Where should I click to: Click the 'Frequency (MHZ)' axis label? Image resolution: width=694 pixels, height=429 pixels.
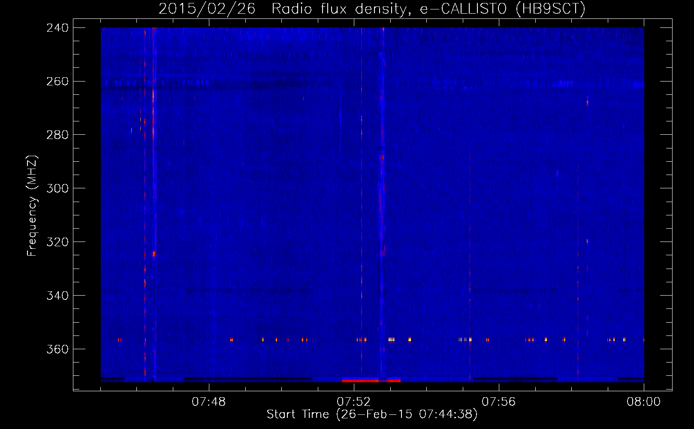pyautogui.click(x=33, y=206)
